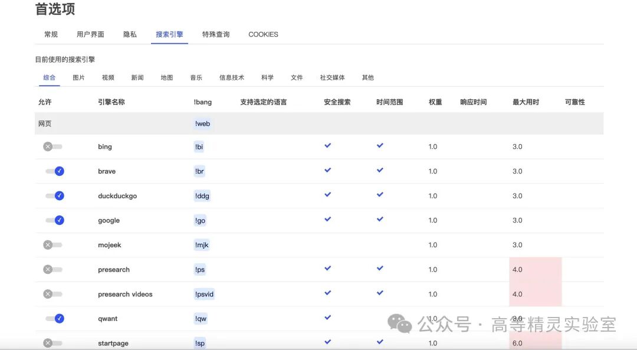Viewport: 637px width, 350px height.
Task: Open the 音乐 category tab
Action: [x=196, y=78]
